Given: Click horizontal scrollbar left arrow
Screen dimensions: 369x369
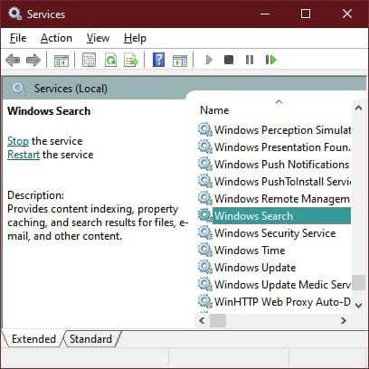Looking at the screenshot, I should click(202, 320).
